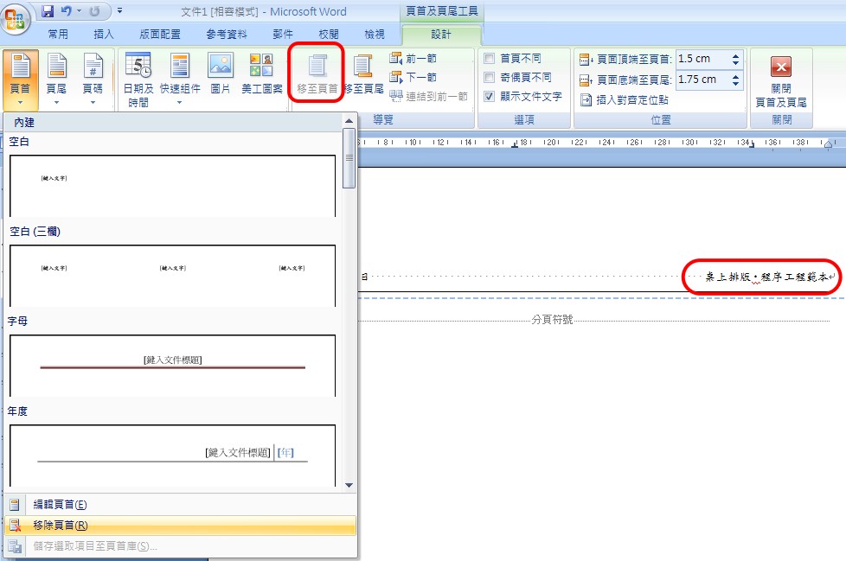Open 美工圖案 clip art icon
Viewport: 846px width, 561px height.
pyautogui.click(x=261, y=75)
